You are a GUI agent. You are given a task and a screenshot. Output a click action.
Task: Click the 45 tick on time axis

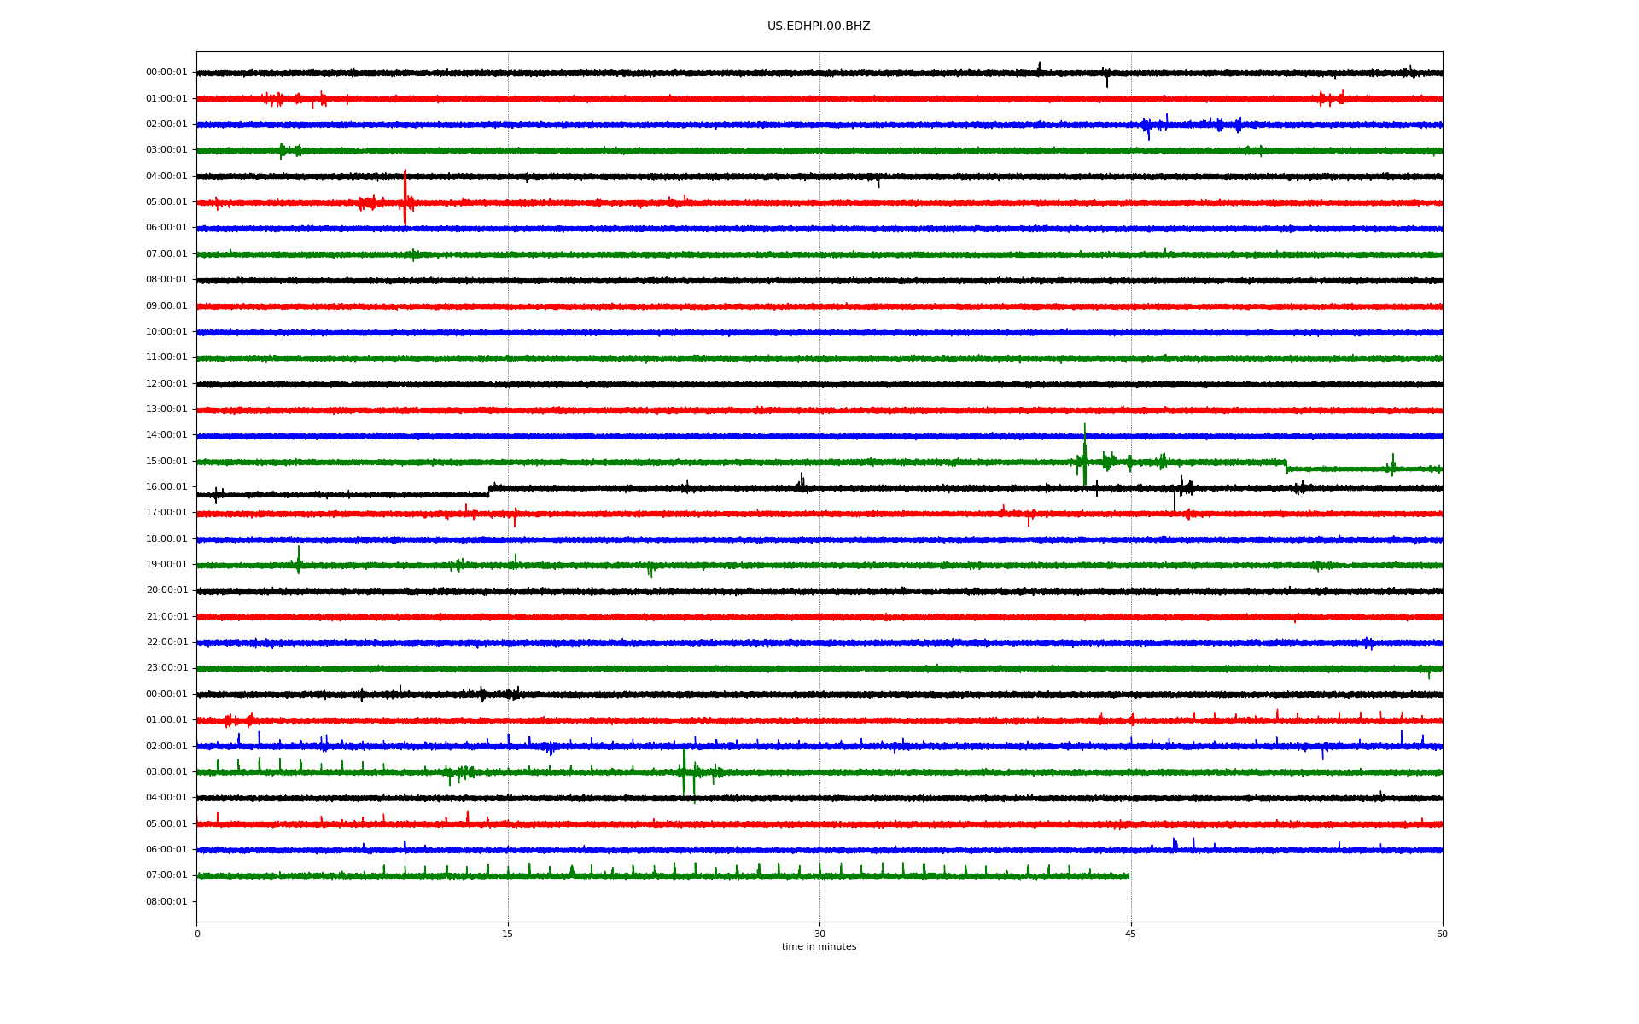pos(1131,934)
